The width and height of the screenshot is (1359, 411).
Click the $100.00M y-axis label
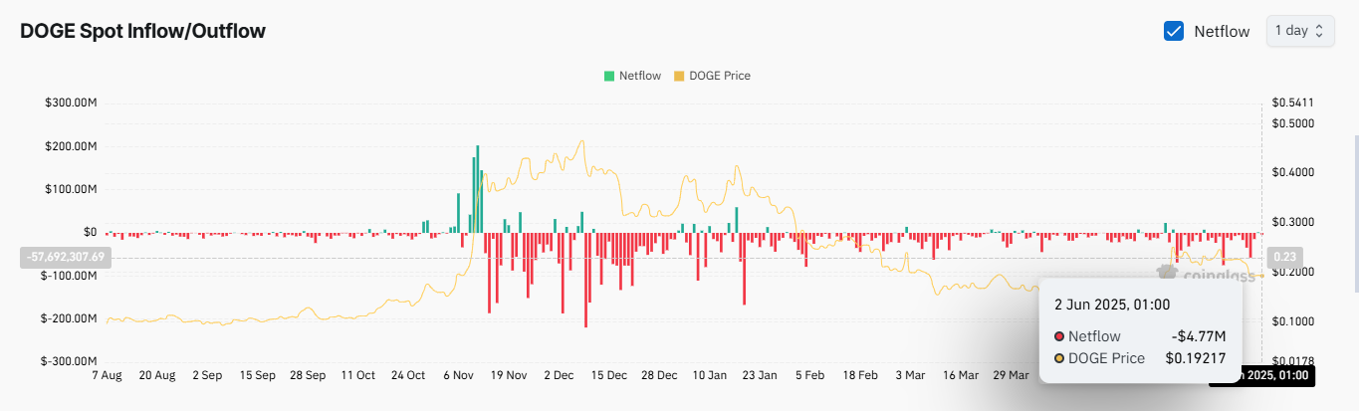coord(70,189)
